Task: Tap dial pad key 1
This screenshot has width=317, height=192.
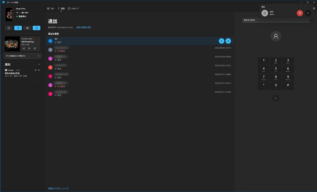Action: [x=264, y=61]
